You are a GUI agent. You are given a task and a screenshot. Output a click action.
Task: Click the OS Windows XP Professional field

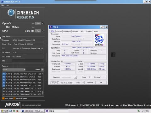pos(28,48)
